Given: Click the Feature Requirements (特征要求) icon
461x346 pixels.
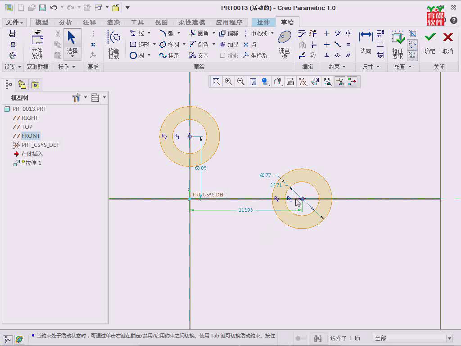Looking at the screenshot, I should click(398, 45).
